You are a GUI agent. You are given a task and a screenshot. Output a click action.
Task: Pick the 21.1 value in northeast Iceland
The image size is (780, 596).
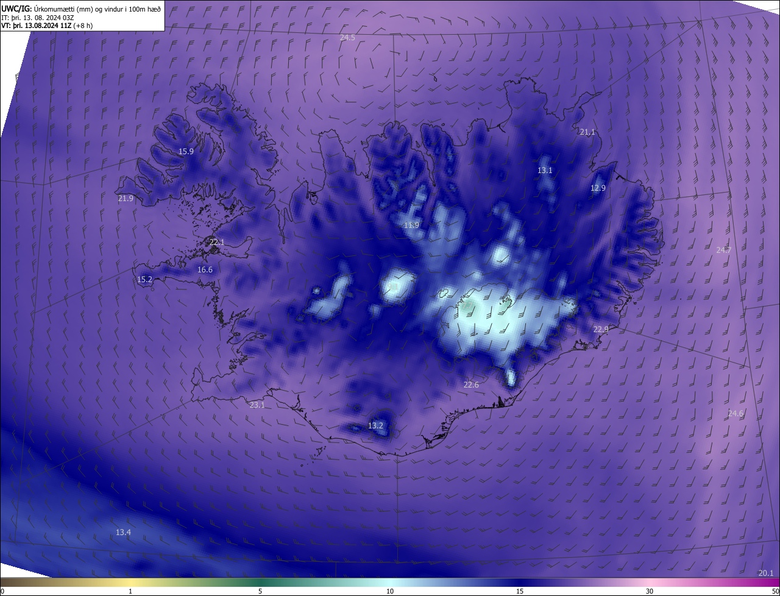587,132
